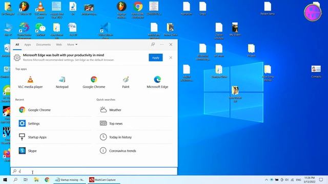Image resolution: width=328 pixels, height=184 pixels.
Task: Open Settings from the Recent list
Action: 53,124
